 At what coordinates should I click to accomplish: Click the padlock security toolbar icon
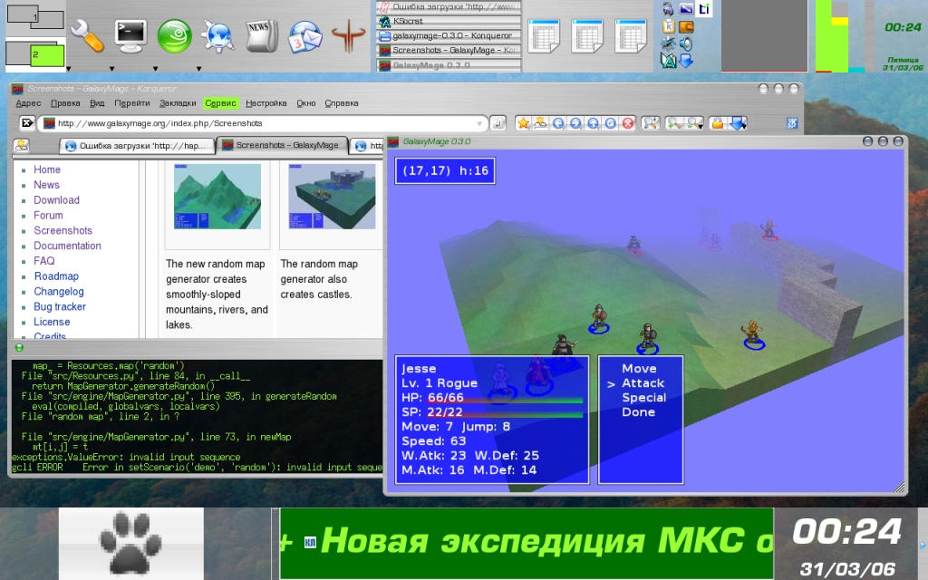coord(718,123)
